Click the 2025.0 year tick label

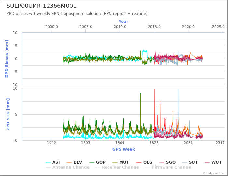[x=218, y=27]
